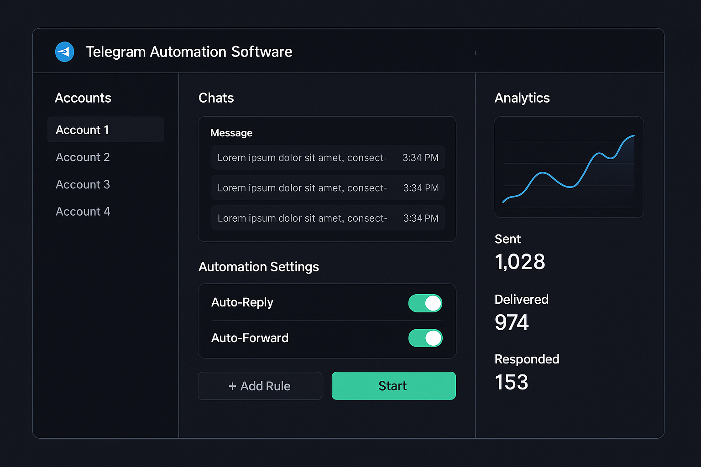This screenshot has width=701, height=467.
Task: Select the first Lorem ipsum message
Action: pos(327,157)
